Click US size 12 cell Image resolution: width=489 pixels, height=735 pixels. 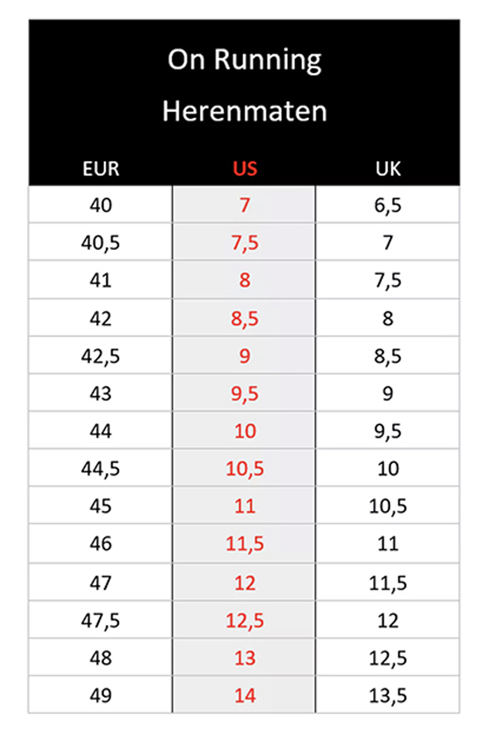click(245, 581)
